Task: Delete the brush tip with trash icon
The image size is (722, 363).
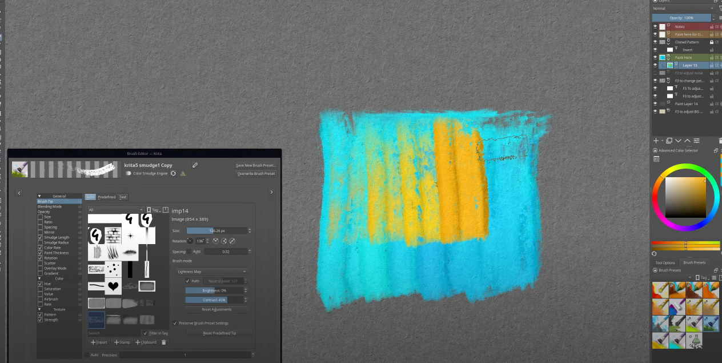Action: [x=164, y=342]
